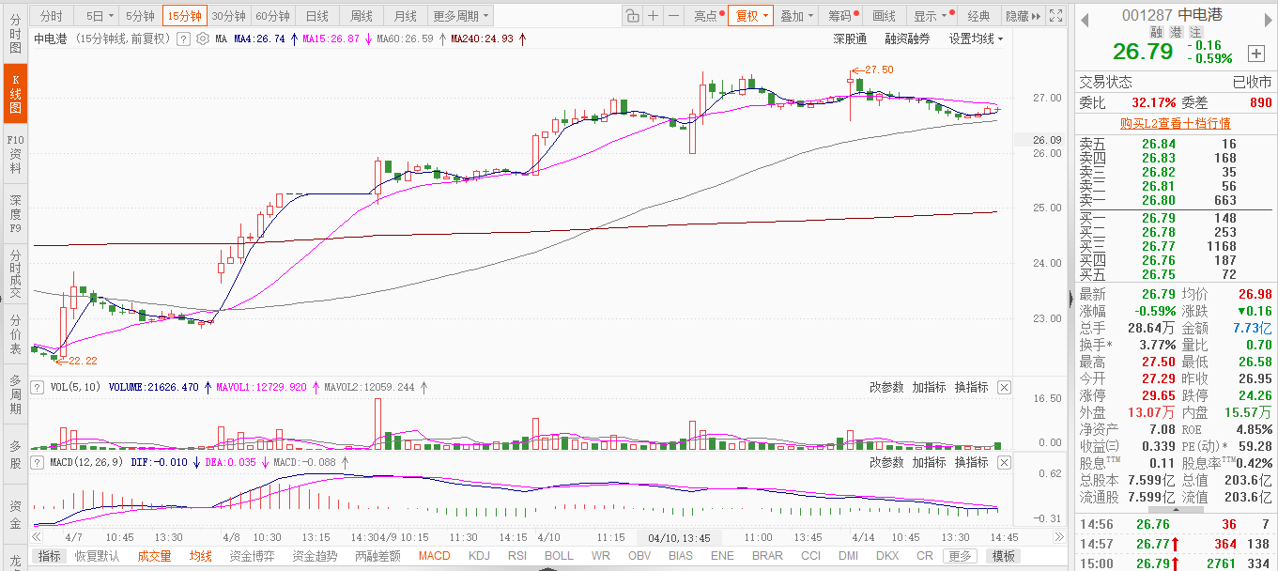
Task: Click the help question mark beside 中电港 title
Action: [182, 39]
